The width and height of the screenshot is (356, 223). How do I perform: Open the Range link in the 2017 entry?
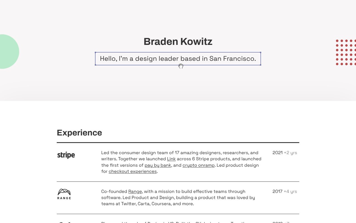coord(135,192)
